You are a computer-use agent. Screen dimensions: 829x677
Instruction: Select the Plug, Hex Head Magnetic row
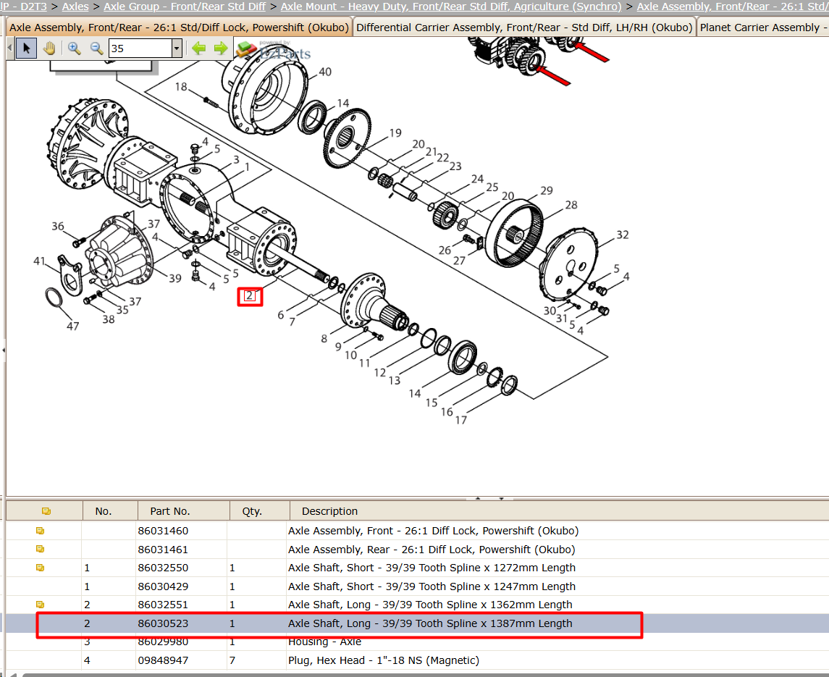[x=418, y=660]
